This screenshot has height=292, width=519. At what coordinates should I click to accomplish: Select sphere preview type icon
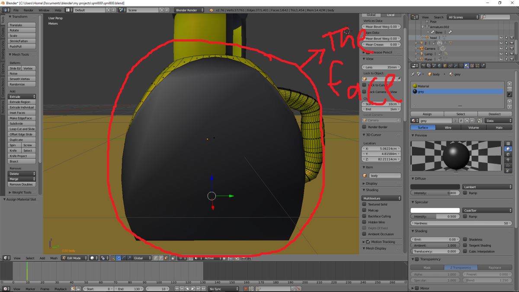pos(509,149)
